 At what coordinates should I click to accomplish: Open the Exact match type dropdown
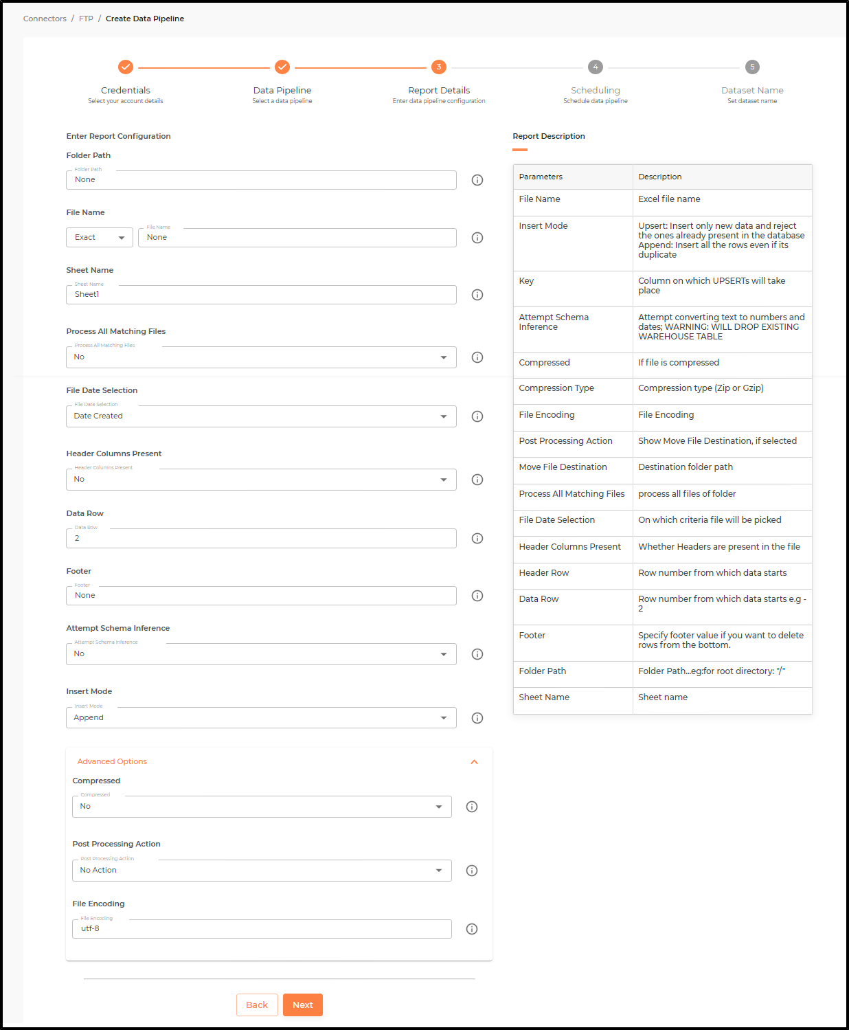pyautogui.click(x=100, y=238)
